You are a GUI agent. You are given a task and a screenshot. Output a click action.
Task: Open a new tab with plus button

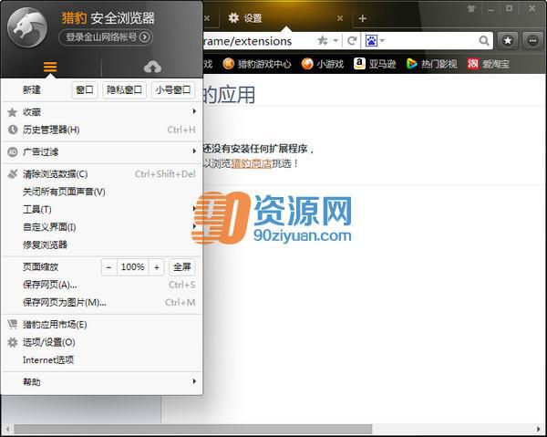(x=363, y=18)
